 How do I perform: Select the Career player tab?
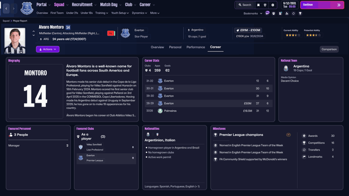(x=216, y=47)
